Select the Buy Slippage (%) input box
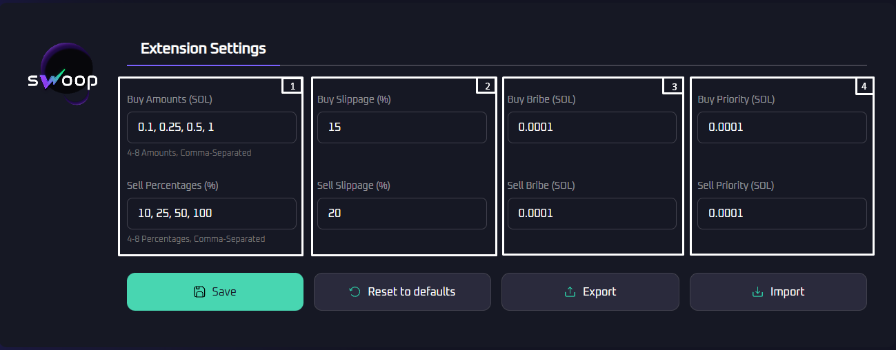Viewport: 896px width, 350px height. tap(401, 127)
